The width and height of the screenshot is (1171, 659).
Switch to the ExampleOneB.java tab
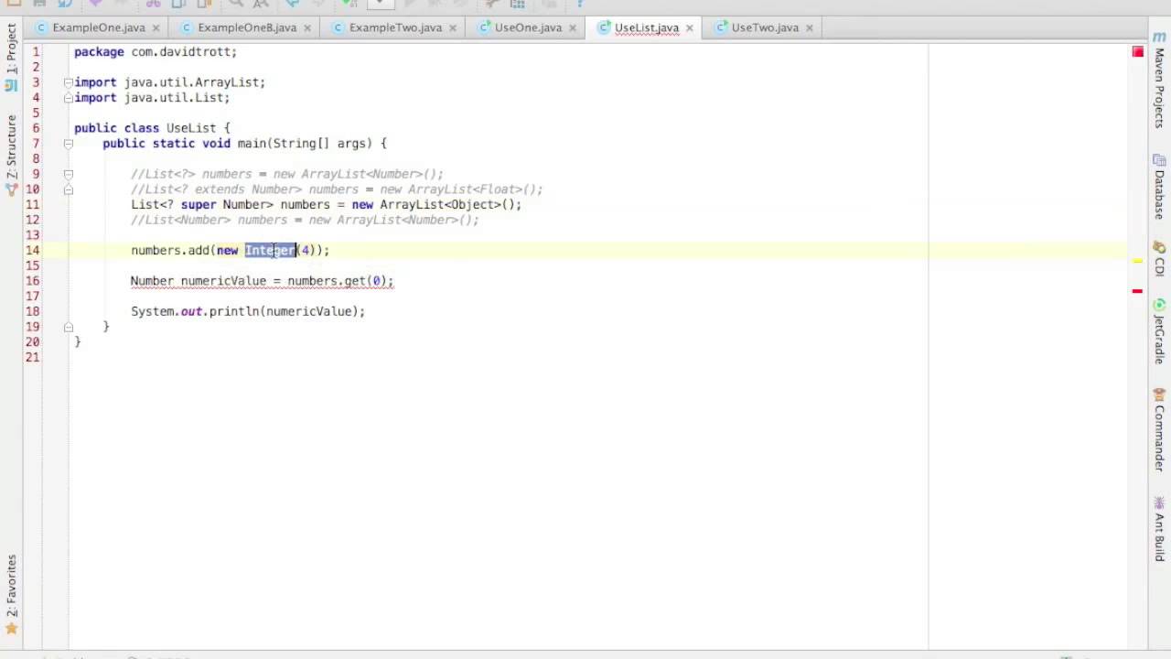(x=246, y=27)
